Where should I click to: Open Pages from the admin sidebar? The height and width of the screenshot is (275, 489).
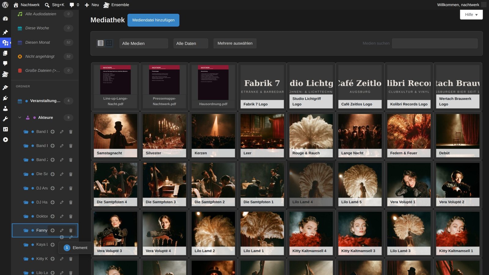[5, 53]
